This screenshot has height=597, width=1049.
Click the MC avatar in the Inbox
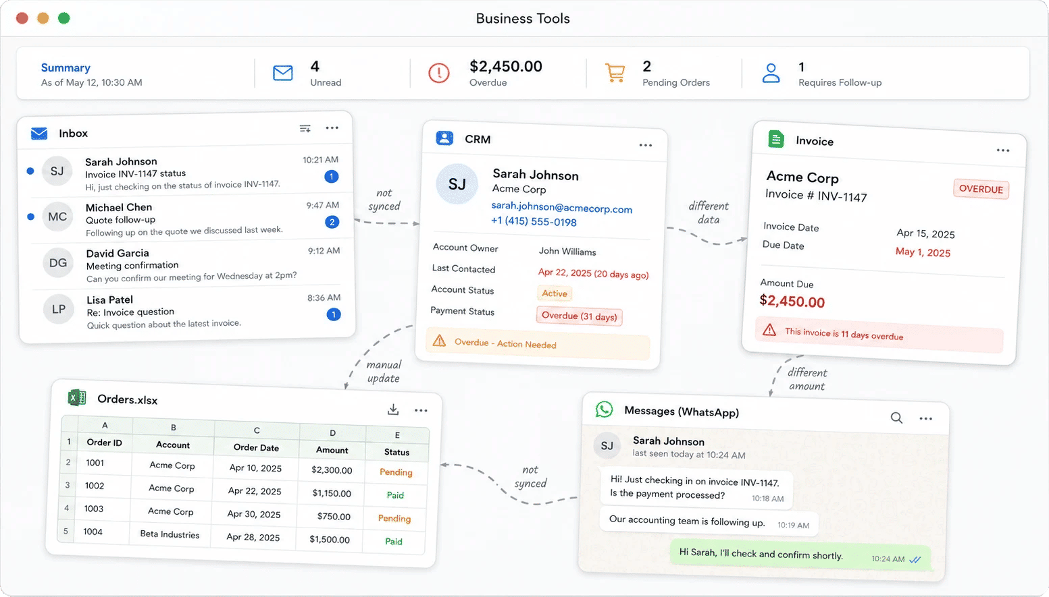click(57, 217)
